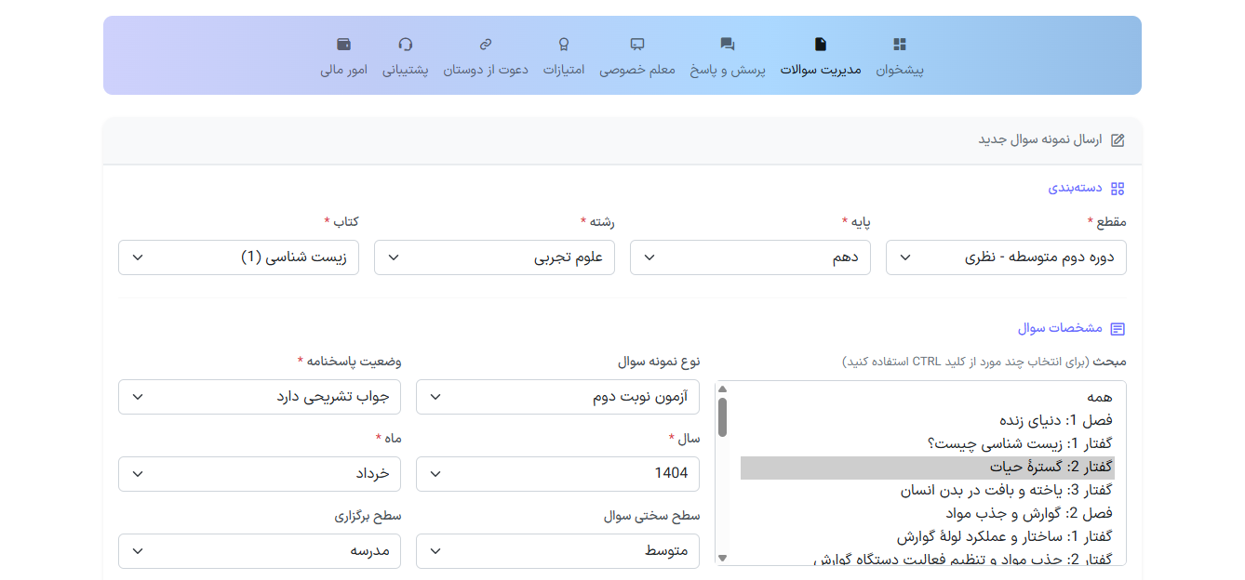The image size is (1245, 580).
Task: Open the پایه dropdown showing دهم
Action: click(x=750, y=257)
